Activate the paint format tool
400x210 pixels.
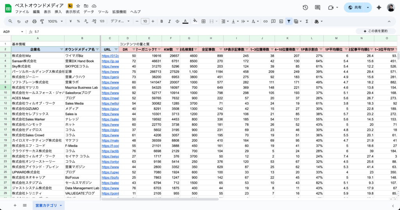tap(42, 22)
